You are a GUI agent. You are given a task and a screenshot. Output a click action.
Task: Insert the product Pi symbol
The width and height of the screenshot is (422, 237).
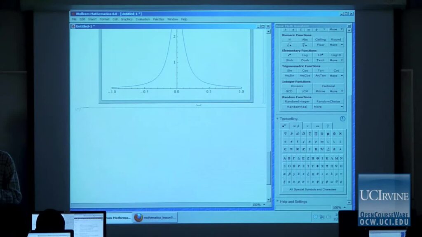click(x=316, y=134)
